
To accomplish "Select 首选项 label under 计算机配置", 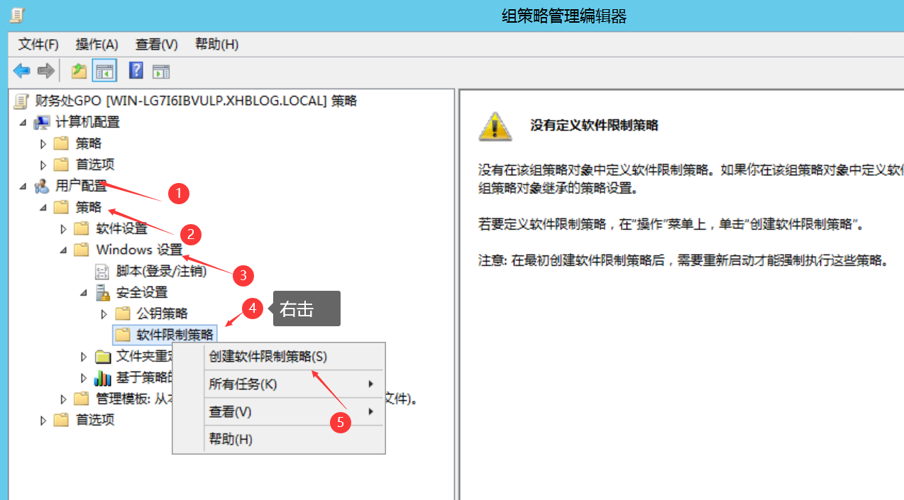I will tap(95, 165).
